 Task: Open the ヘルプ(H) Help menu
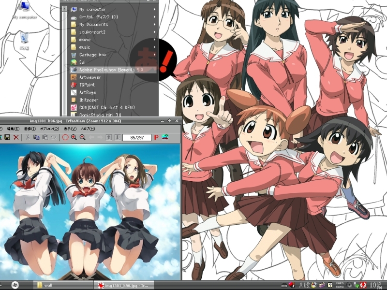88,129
